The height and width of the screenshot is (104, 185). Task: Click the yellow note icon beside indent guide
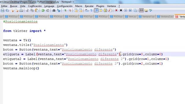[x=101, y=10]
